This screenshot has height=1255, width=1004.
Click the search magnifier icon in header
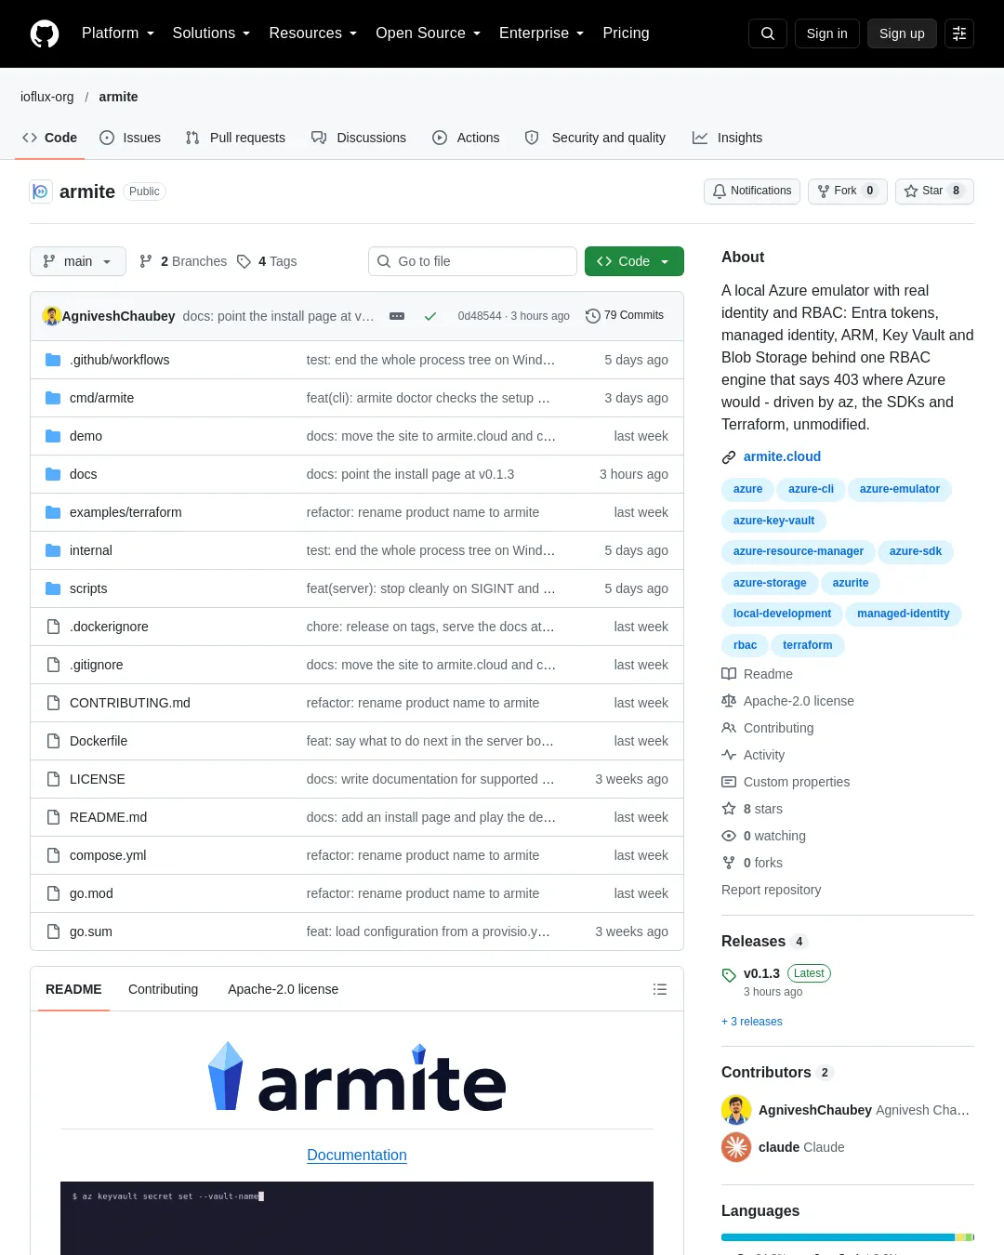tap(768, 33)
